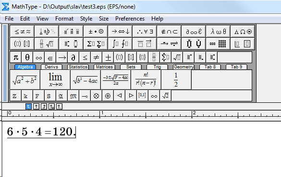Insert fraction template from small bar

[154, 57]
